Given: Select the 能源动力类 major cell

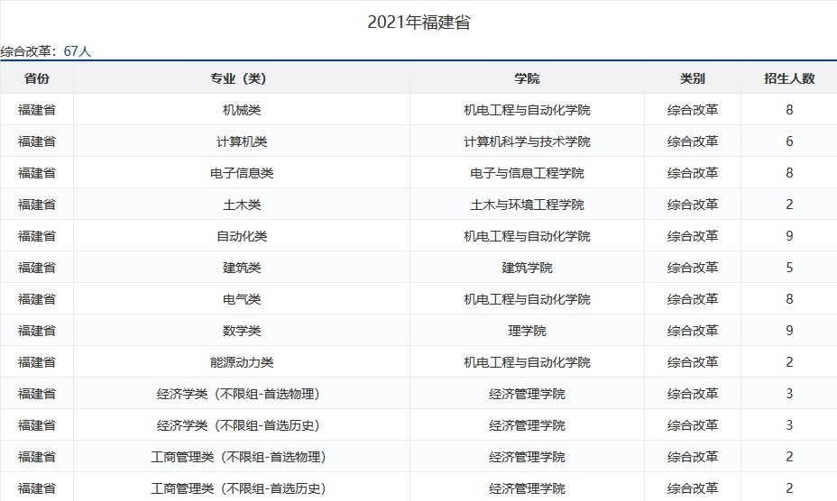Looking at the screenshot, I should (x=242, y=362).
